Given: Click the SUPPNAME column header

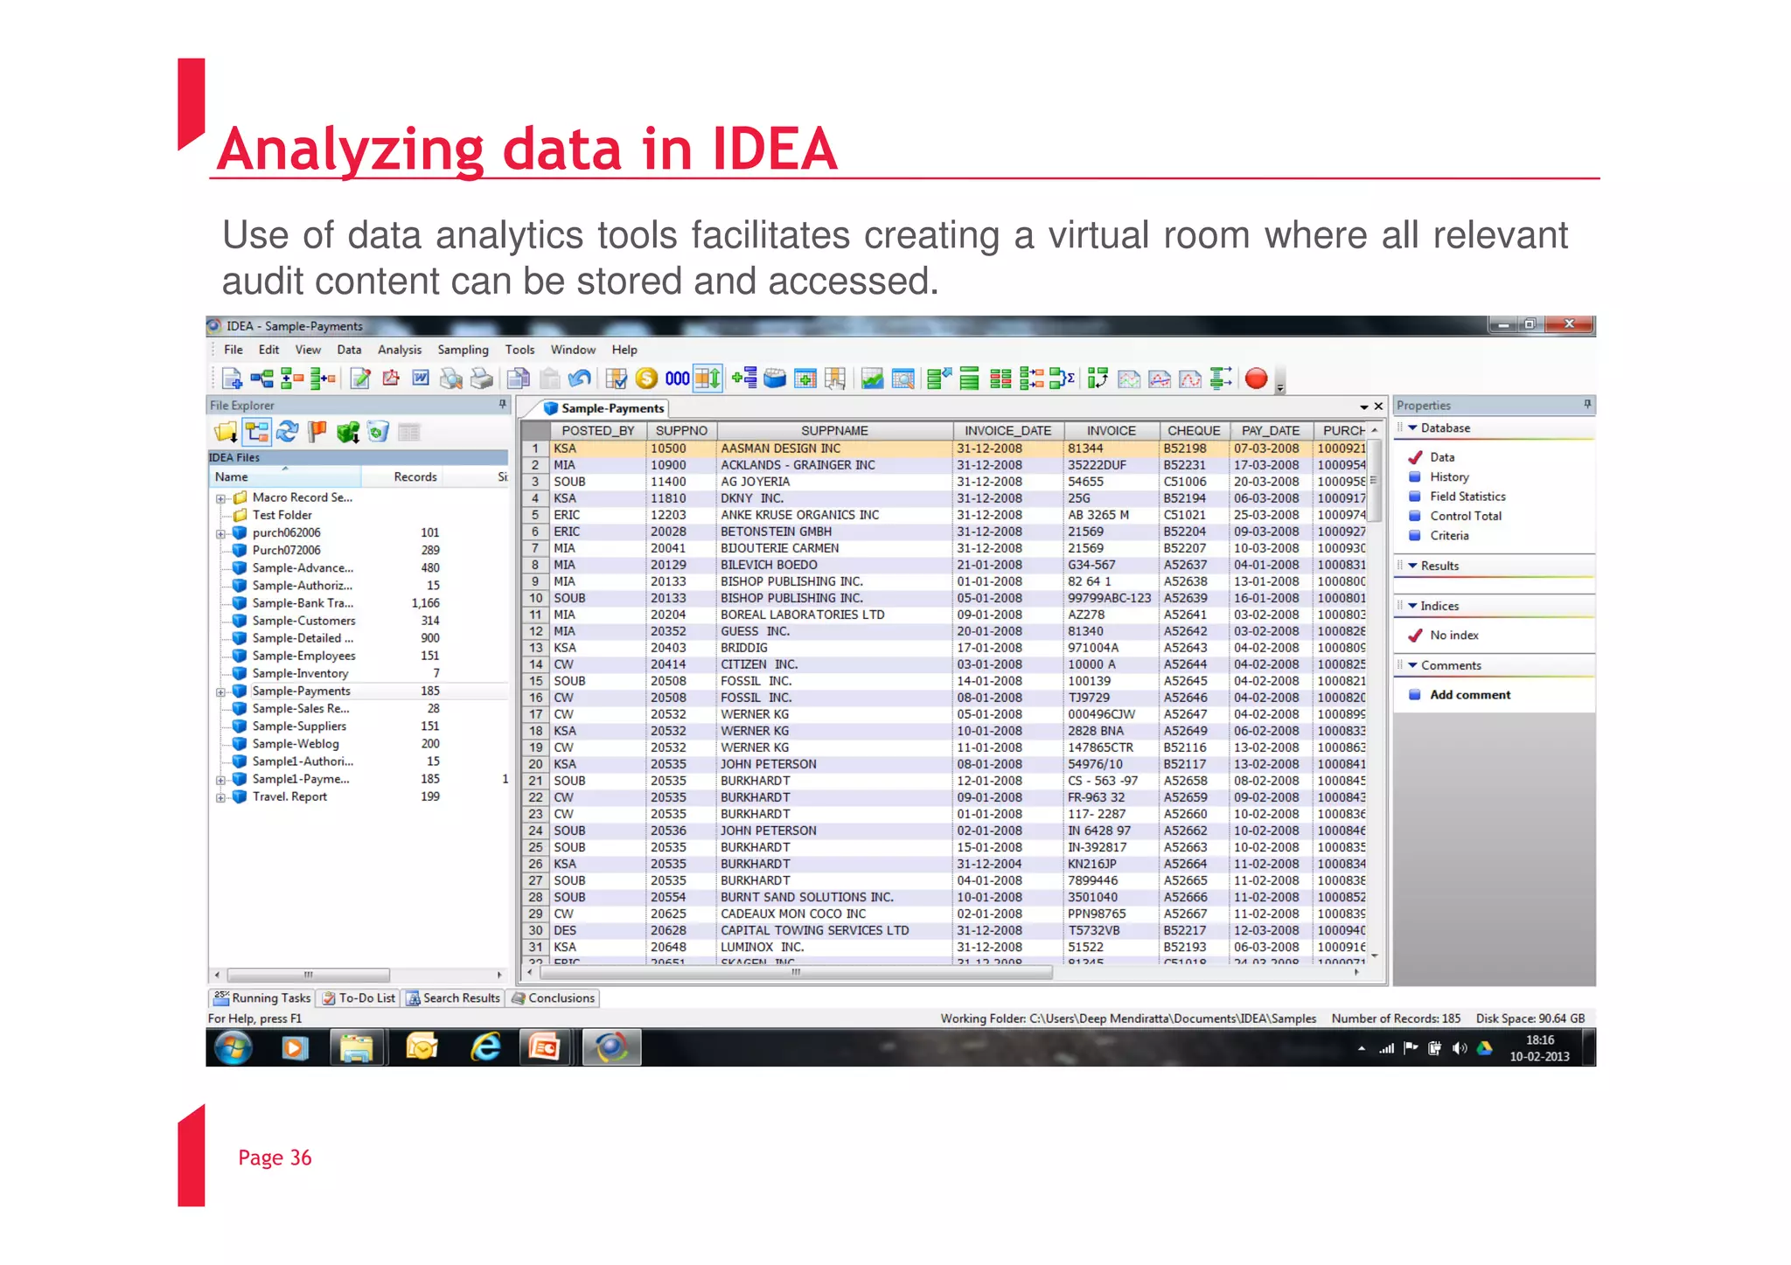Looking at the screenshot, I should tap(834, 431).
